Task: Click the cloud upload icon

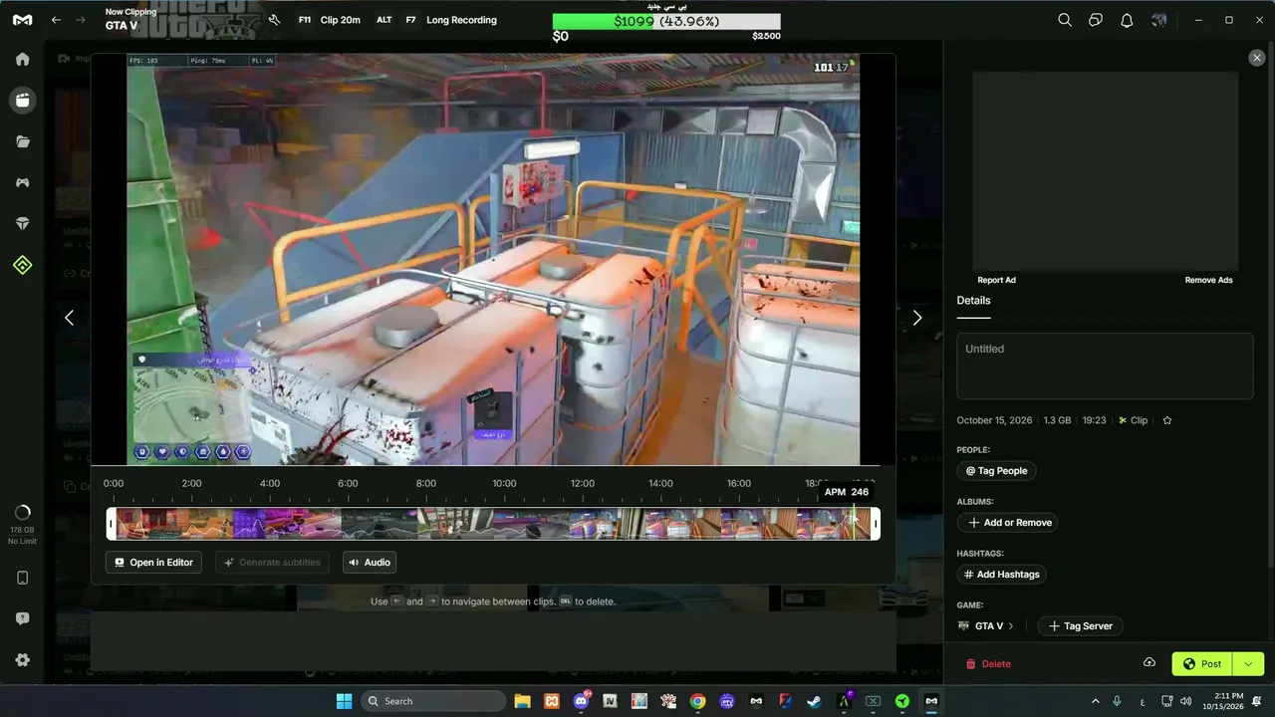Action: [x=1148, y=663]
